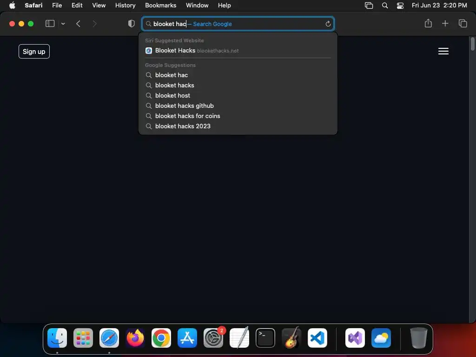Open the Help menu
This screenshot has height=357, width=476.
click(x=225, y=6)
